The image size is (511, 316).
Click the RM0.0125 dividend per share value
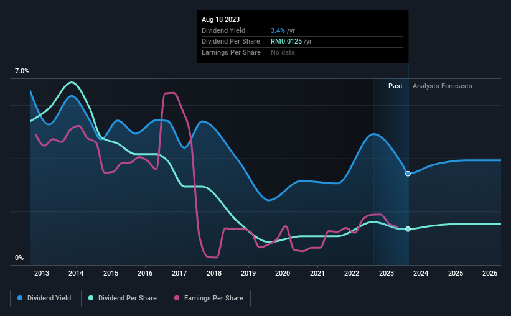pyautogui.click(x=286, y=42)
